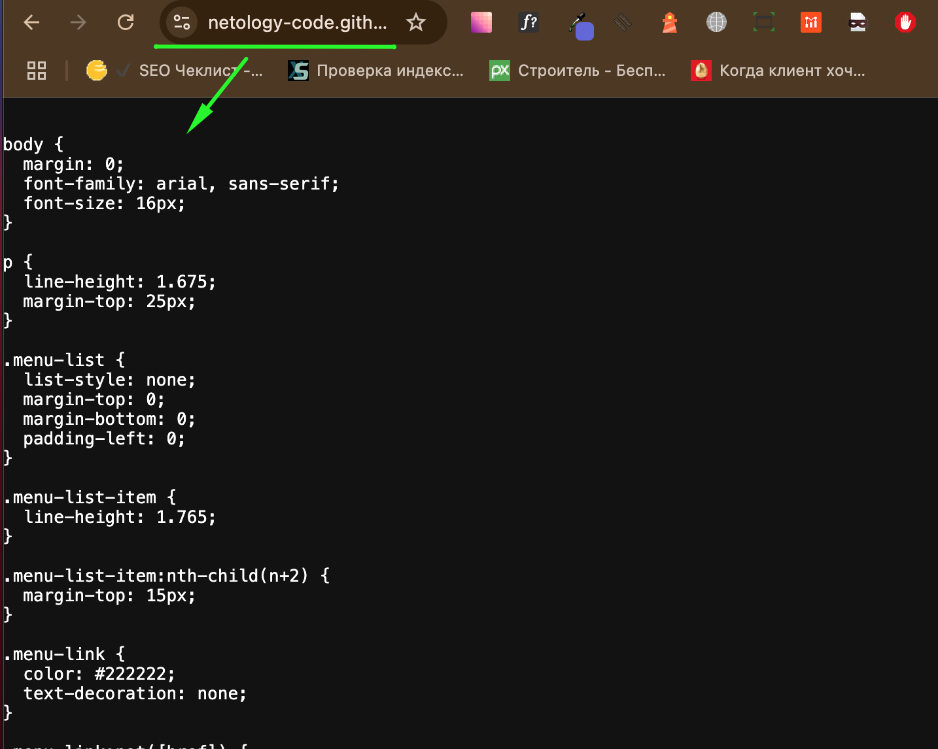This screenshot has width=938, height=749.
Task: Click the 'padding-left: 0;' line
Action: (x=104, y=439)
